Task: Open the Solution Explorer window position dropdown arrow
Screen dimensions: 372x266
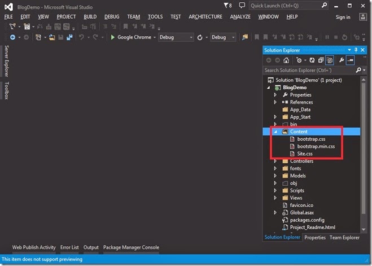Action: point(349,50)
